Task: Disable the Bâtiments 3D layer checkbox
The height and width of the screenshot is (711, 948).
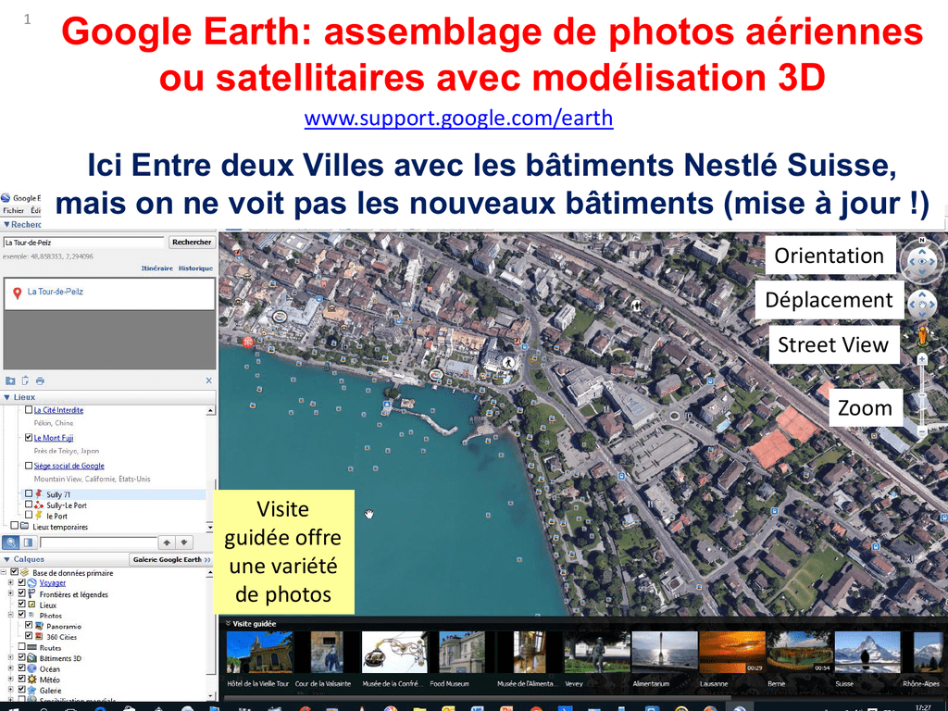Action: (x=22, y=658)
